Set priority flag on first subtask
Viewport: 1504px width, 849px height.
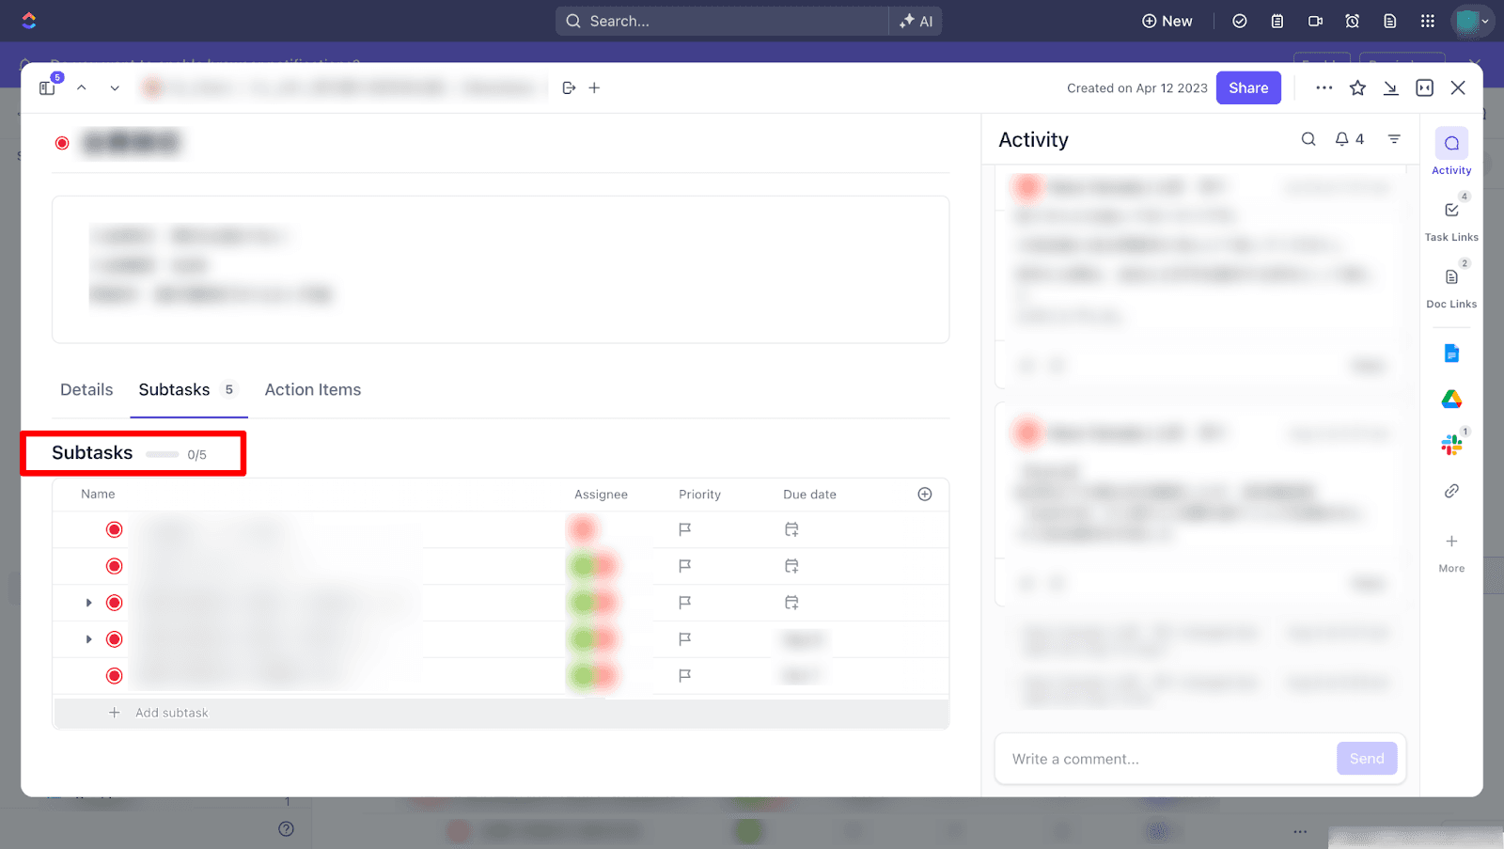pos(685,529)
